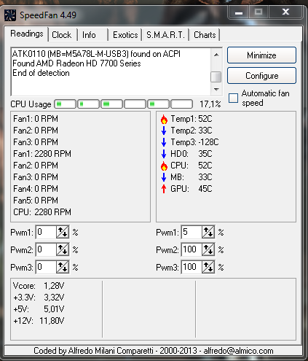The height and width of the screenshot is (361, 308).
Task: Click the "Fan4: 0 RPM" reading
Action: (36, 189)
